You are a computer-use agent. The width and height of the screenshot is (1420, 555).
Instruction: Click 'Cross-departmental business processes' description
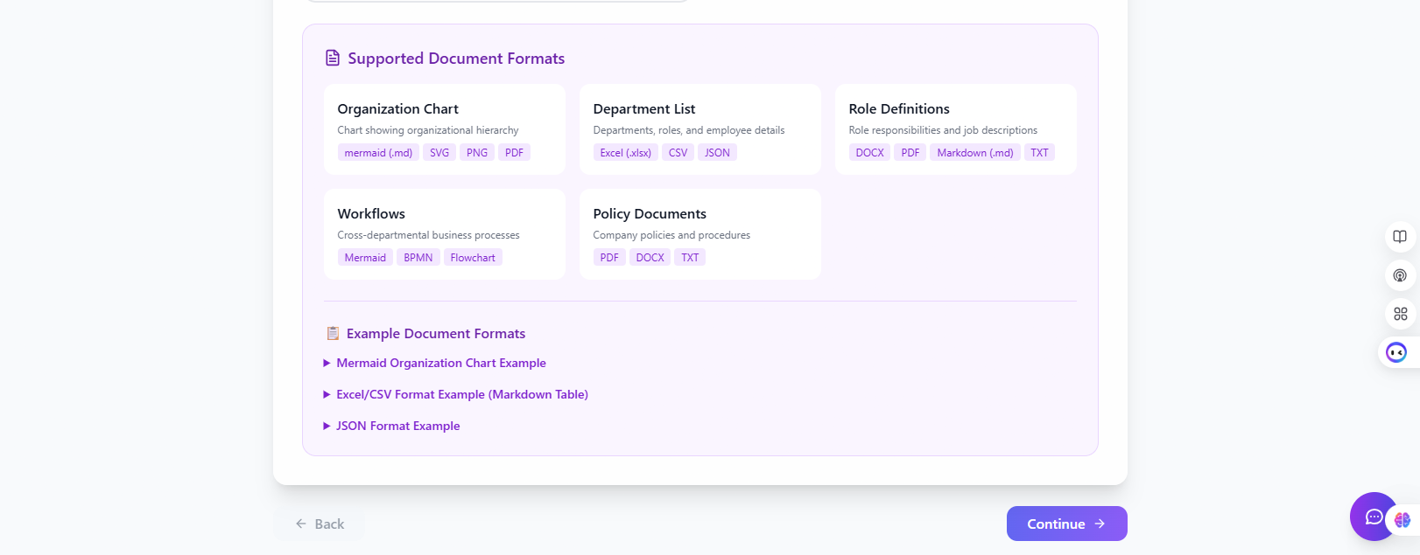click(428, 235)
